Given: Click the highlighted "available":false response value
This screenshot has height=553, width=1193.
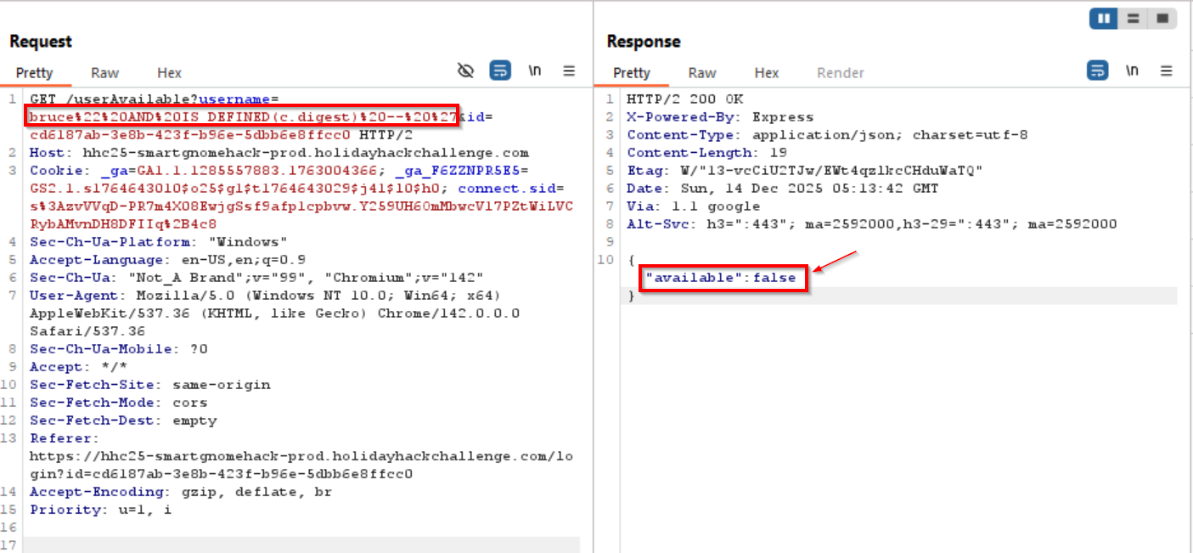Looking at the screenshot, I should pos(723,277).
